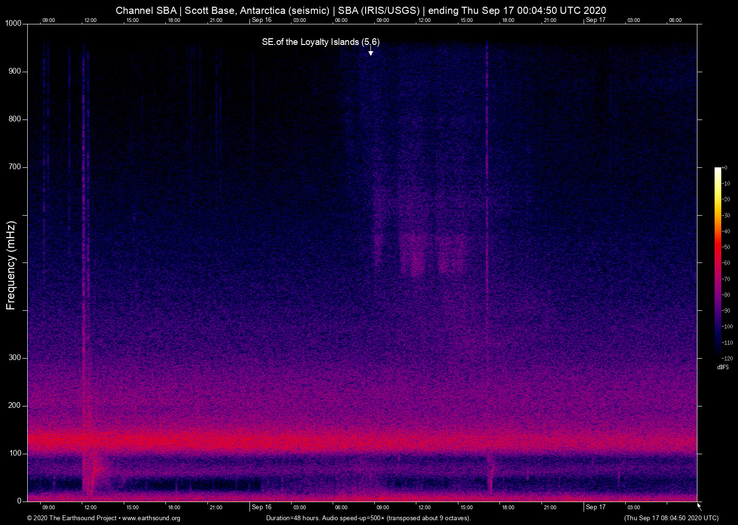Select 'Sep 16' on the bottom time axis
Screen dimensions: 738x525
tap(261, 507)
